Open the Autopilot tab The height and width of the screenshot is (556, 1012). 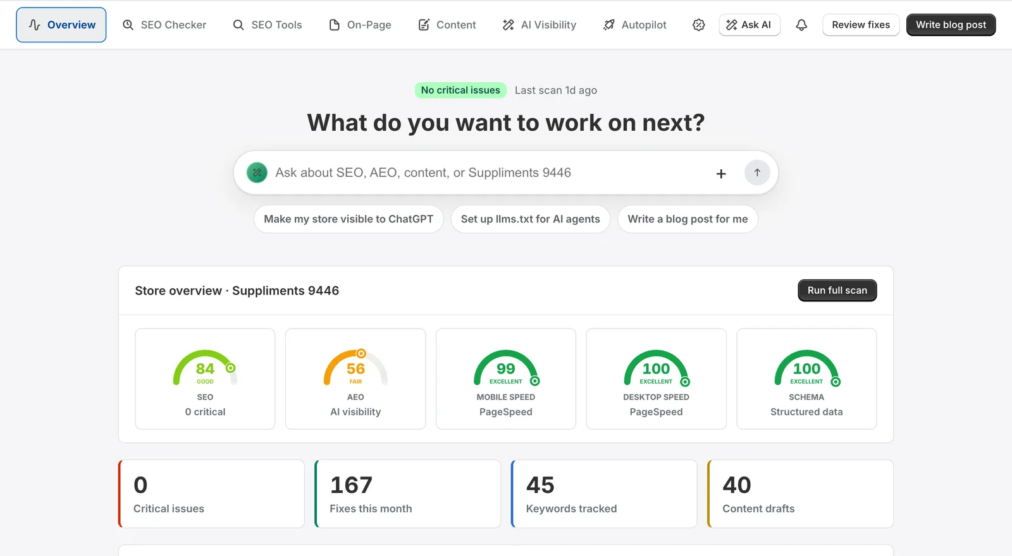[635, 25]
